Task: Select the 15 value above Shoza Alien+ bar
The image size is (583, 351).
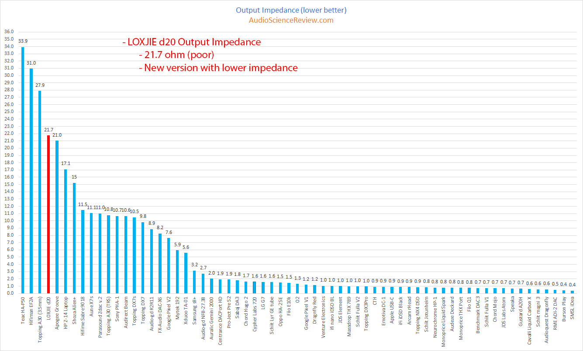Action: [x=74, y=177]
